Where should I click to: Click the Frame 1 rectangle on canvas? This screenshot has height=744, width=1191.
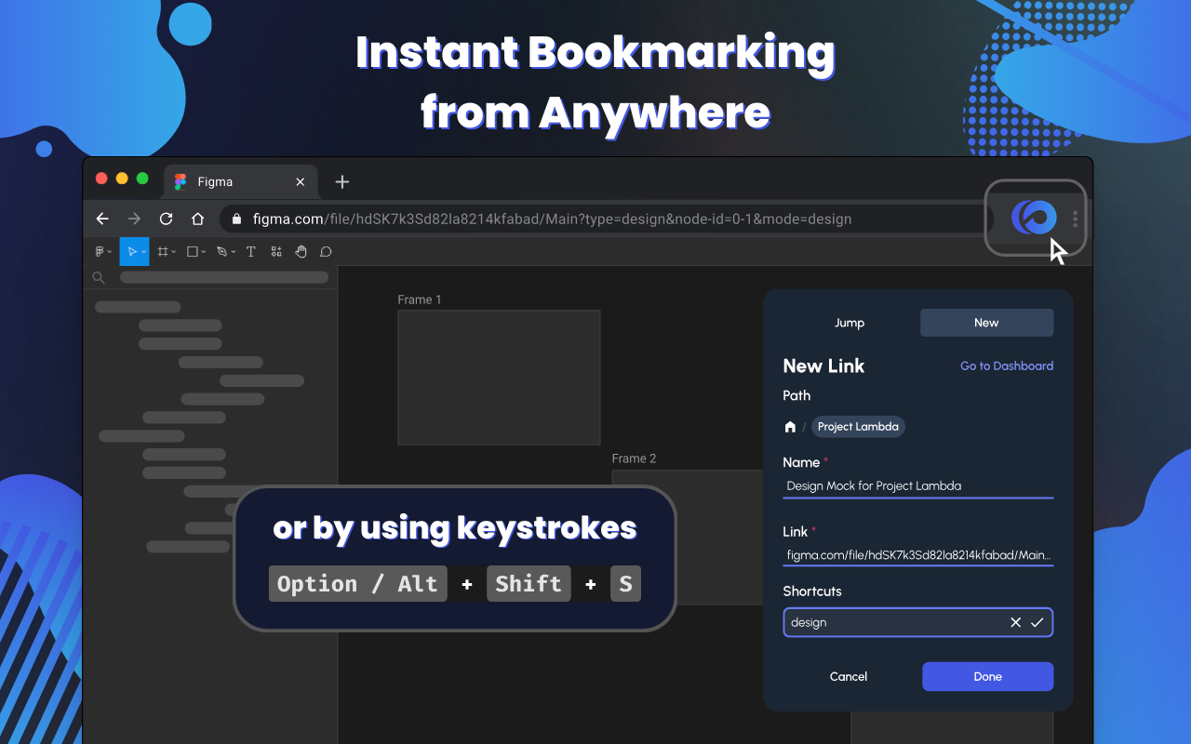(499, 378)
